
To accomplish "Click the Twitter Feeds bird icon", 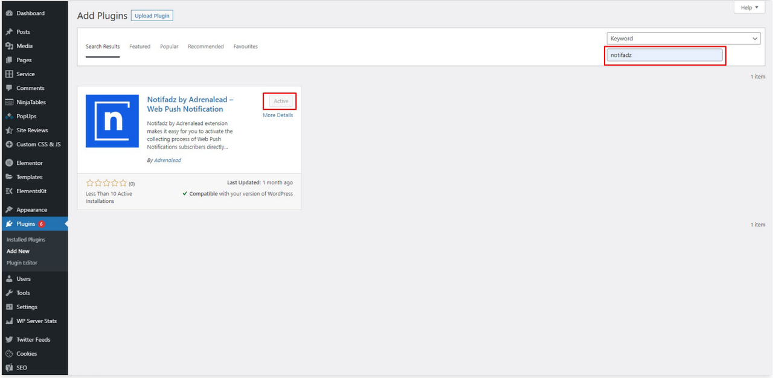I will pyautogui.click(x=9, y=339).
